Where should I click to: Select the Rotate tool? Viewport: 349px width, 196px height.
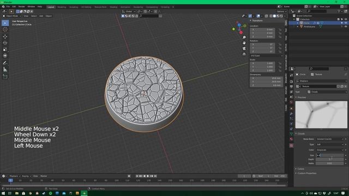5,43
